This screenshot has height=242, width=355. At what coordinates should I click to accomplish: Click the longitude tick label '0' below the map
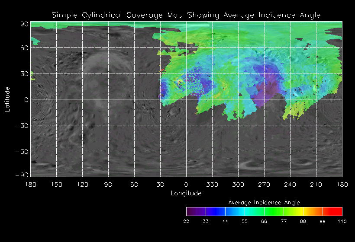pos(186,185)
